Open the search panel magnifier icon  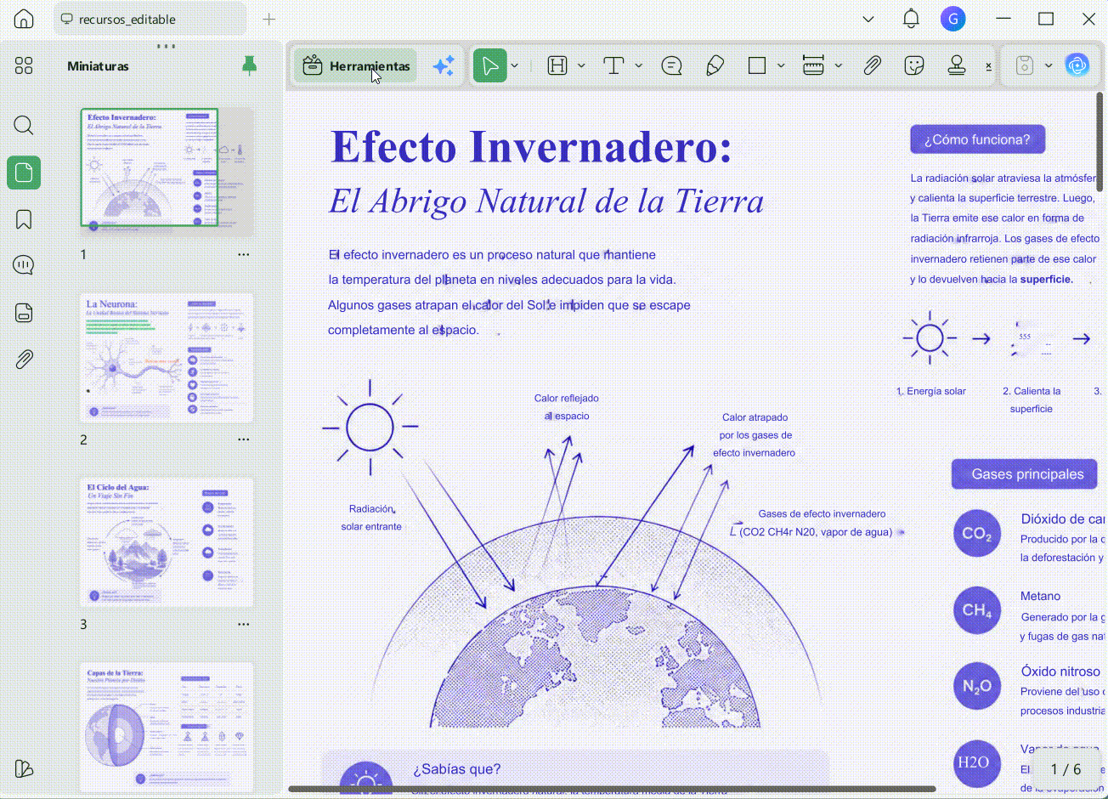point(24,126)
